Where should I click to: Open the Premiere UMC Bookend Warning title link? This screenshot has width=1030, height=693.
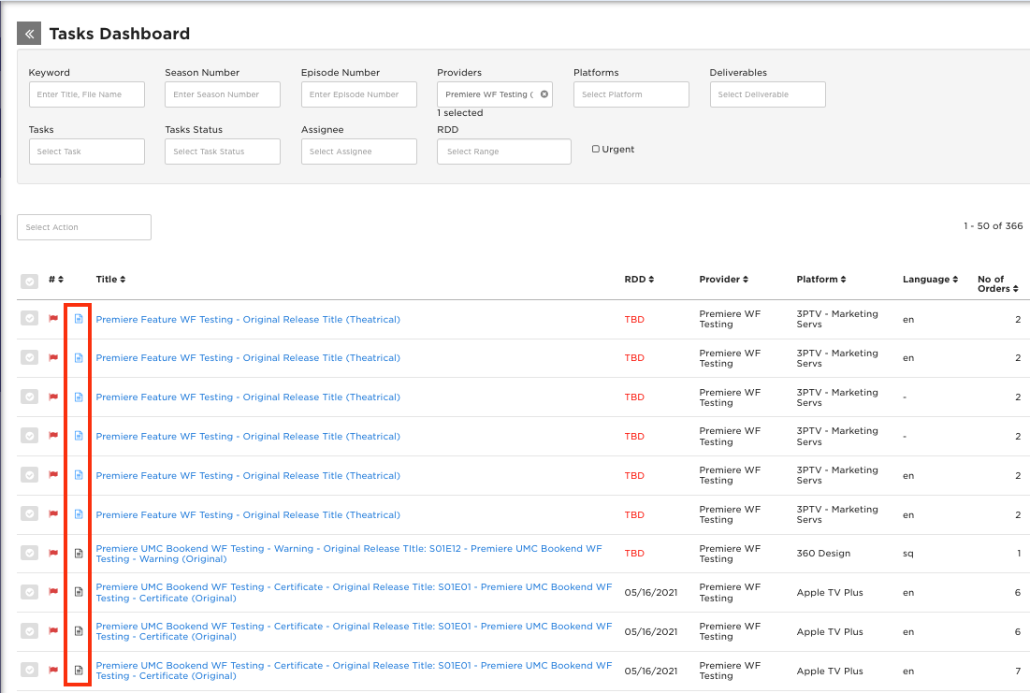tap(349, 553)
